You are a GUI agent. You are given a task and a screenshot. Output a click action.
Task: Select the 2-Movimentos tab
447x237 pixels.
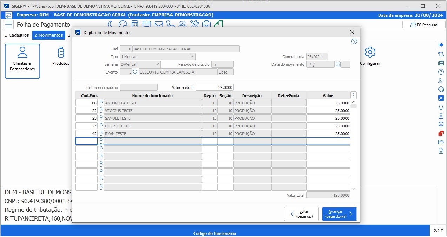click(x=48, y=35)
